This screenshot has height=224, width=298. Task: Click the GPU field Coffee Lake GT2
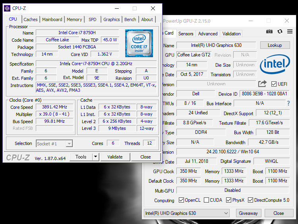coord(194,55)
